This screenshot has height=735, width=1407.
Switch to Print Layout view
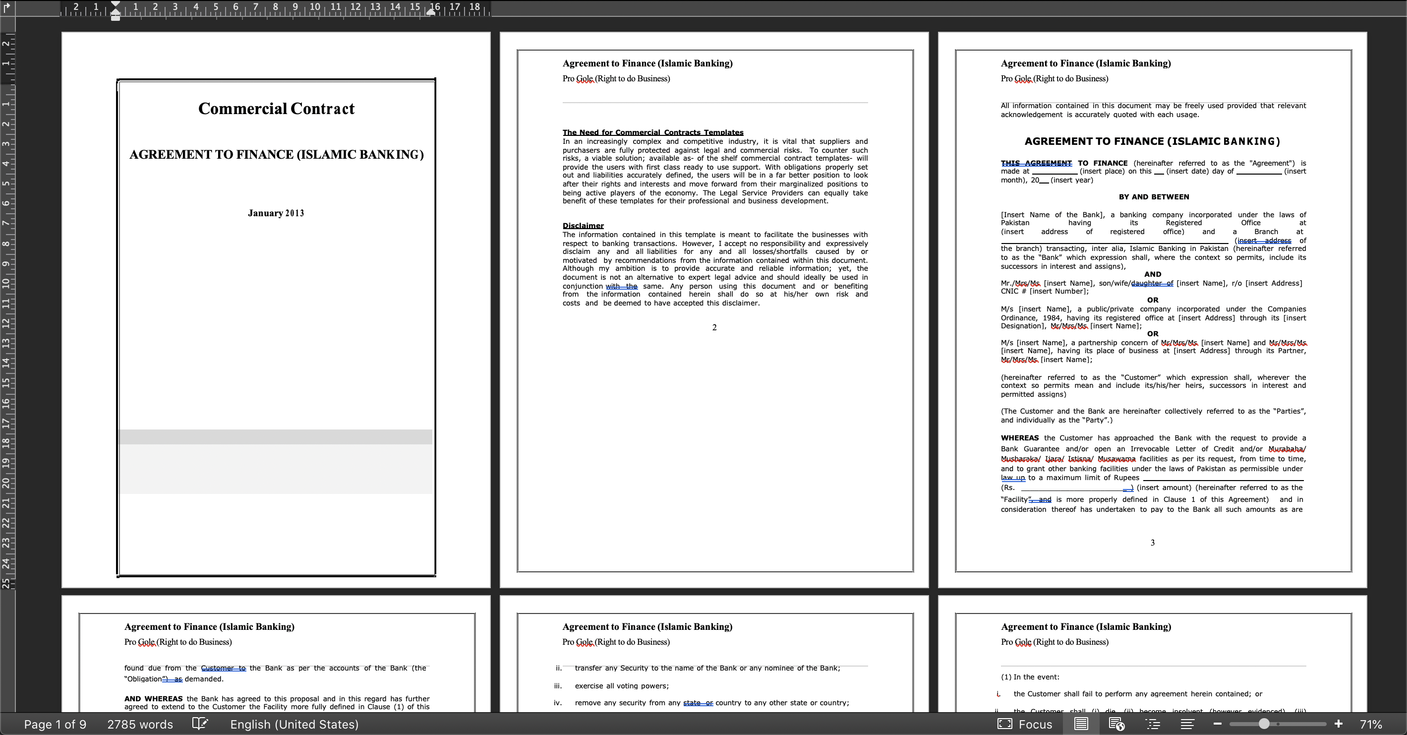coord(1081,724)
